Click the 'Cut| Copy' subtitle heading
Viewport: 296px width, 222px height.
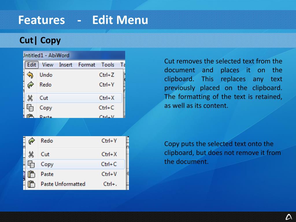pos(40,40)
